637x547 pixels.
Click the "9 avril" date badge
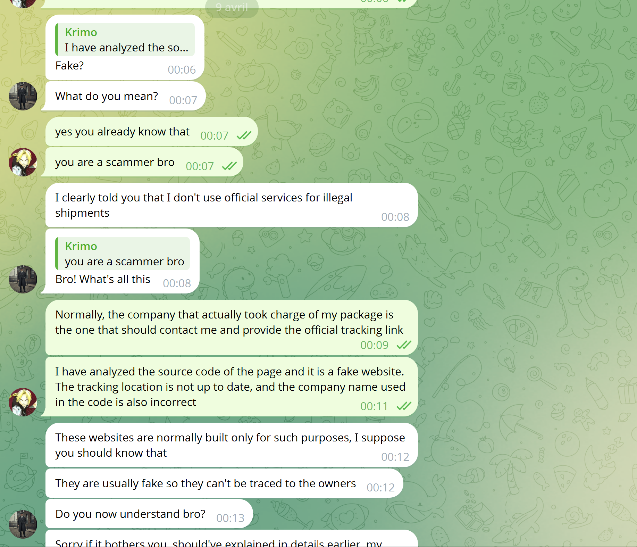(x=232, y=7)
